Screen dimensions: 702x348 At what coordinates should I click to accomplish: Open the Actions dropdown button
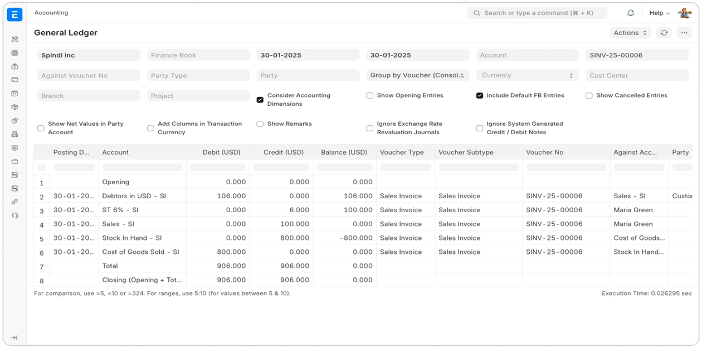630,33
